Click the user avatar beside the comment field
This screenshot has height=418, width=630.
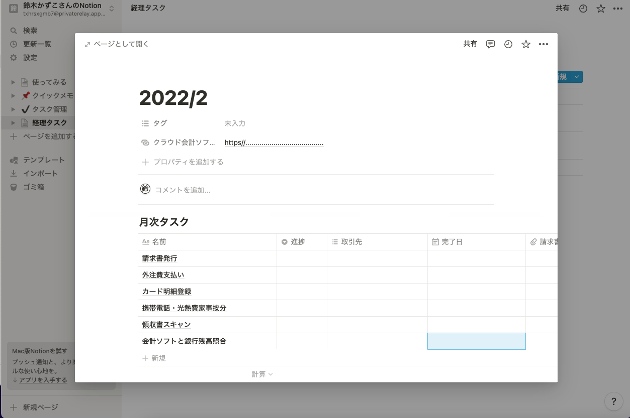pyautogui.click(x=145, y=189)
